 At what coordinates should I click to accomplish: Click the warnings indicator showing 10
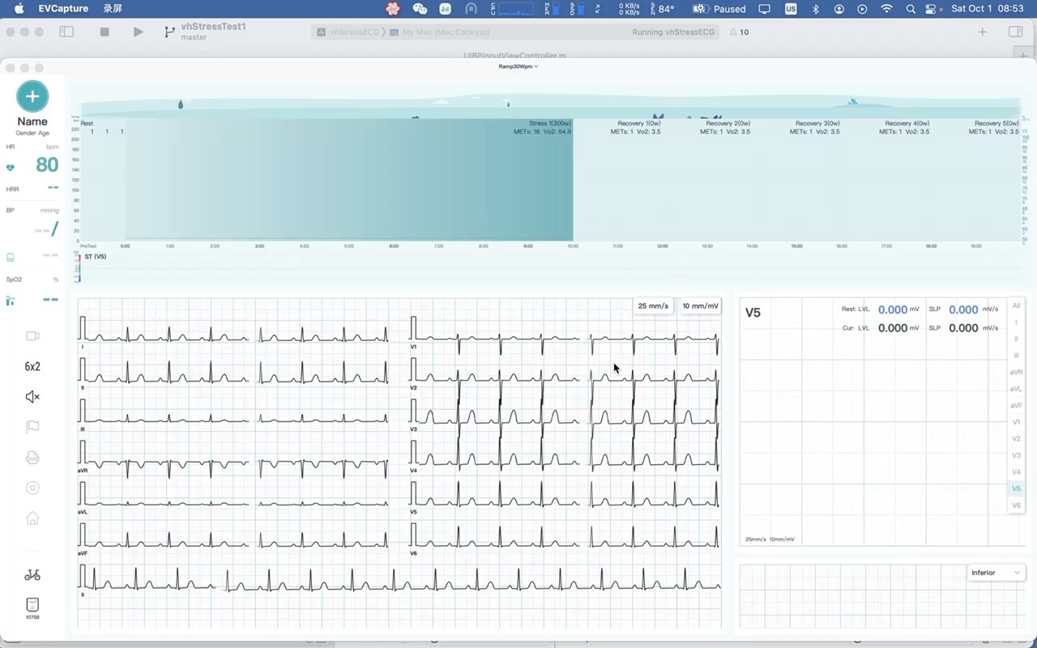pos(739,32)
